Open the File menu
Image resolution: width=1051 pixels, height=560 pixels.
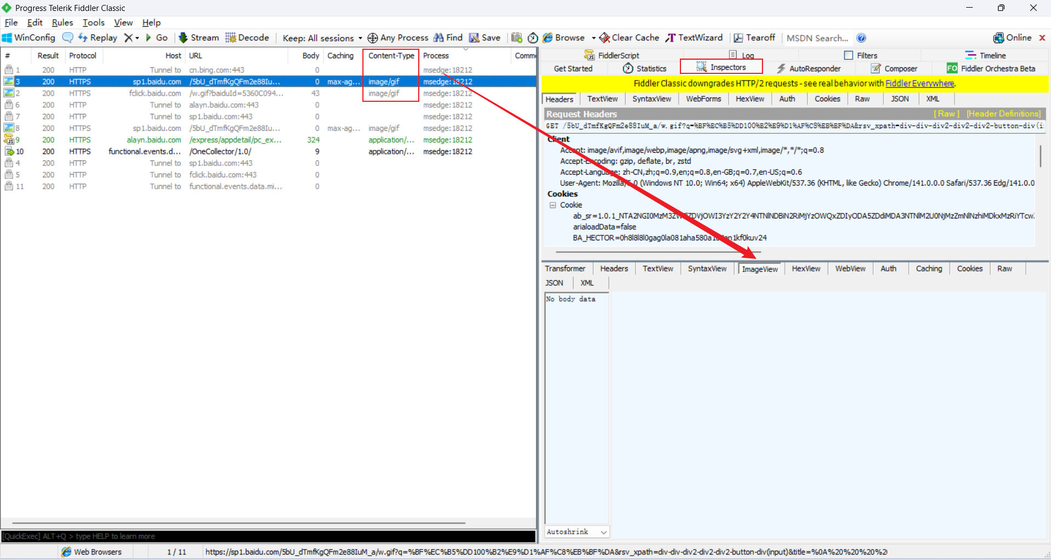11,22
